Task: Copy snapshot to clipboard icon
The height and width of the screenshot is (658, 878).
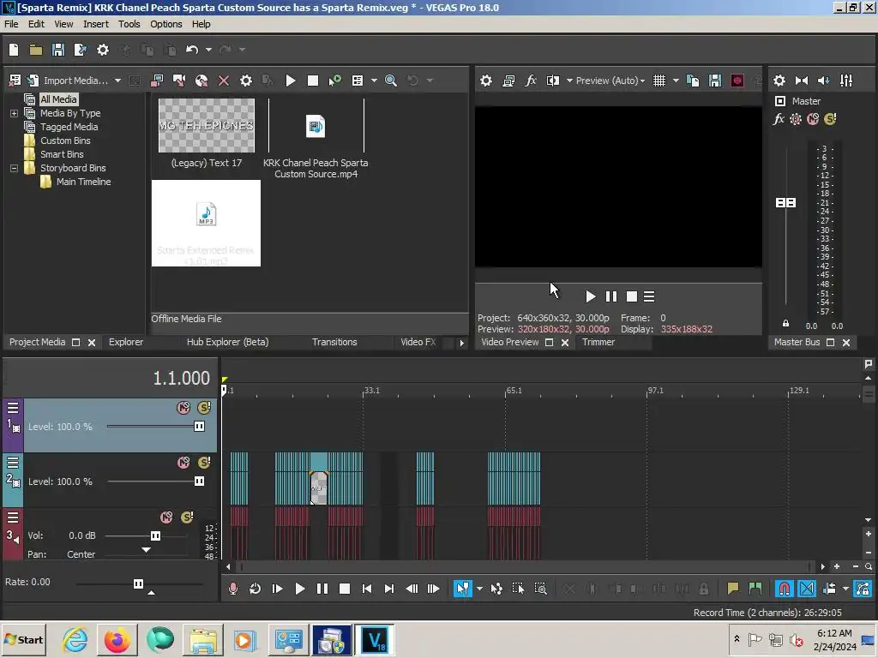Action: (693, 81)
